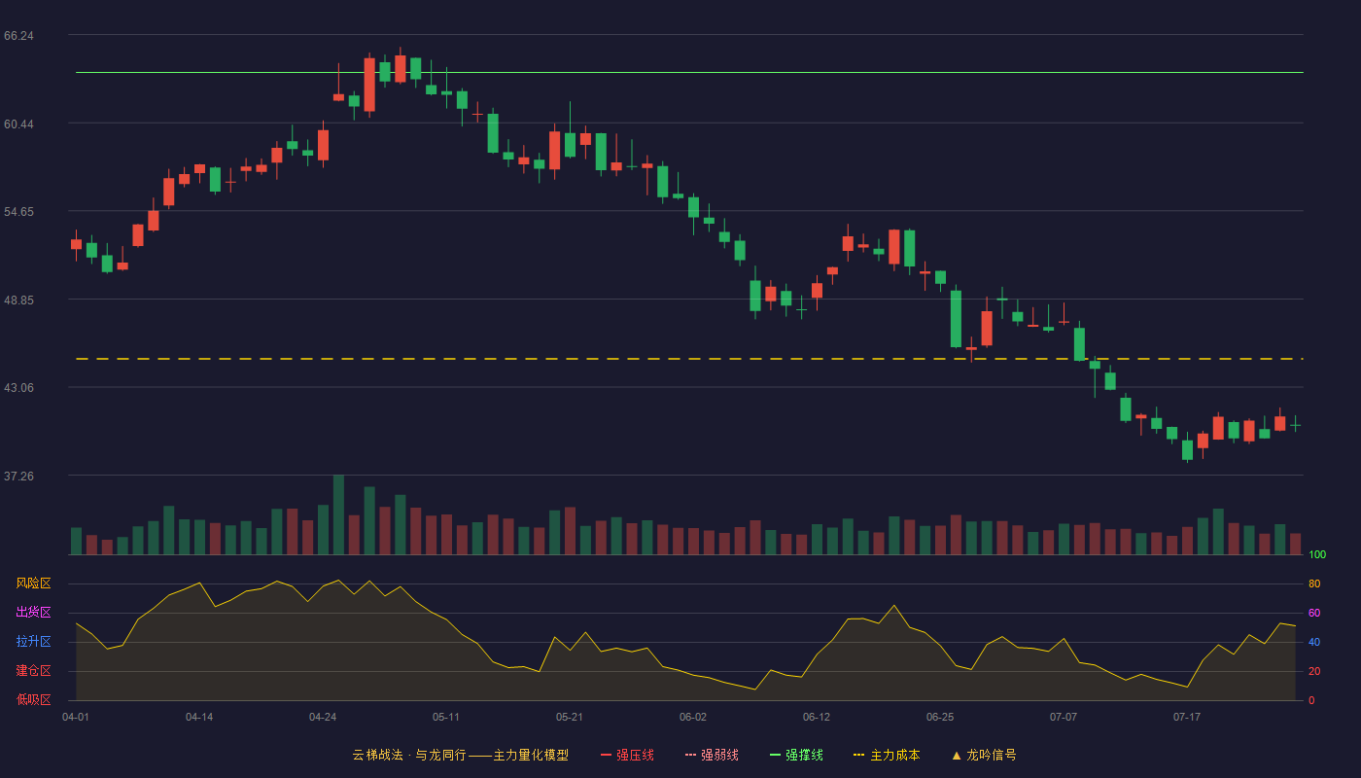
Task: Click the green horizontal support line on the chart
Action: point(689,72)
